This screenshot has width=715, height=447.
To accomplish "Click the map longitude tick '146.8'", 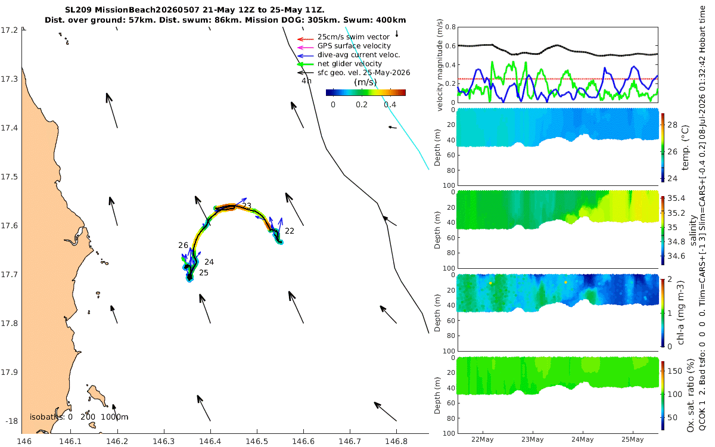I will click(x=396, y=441).
